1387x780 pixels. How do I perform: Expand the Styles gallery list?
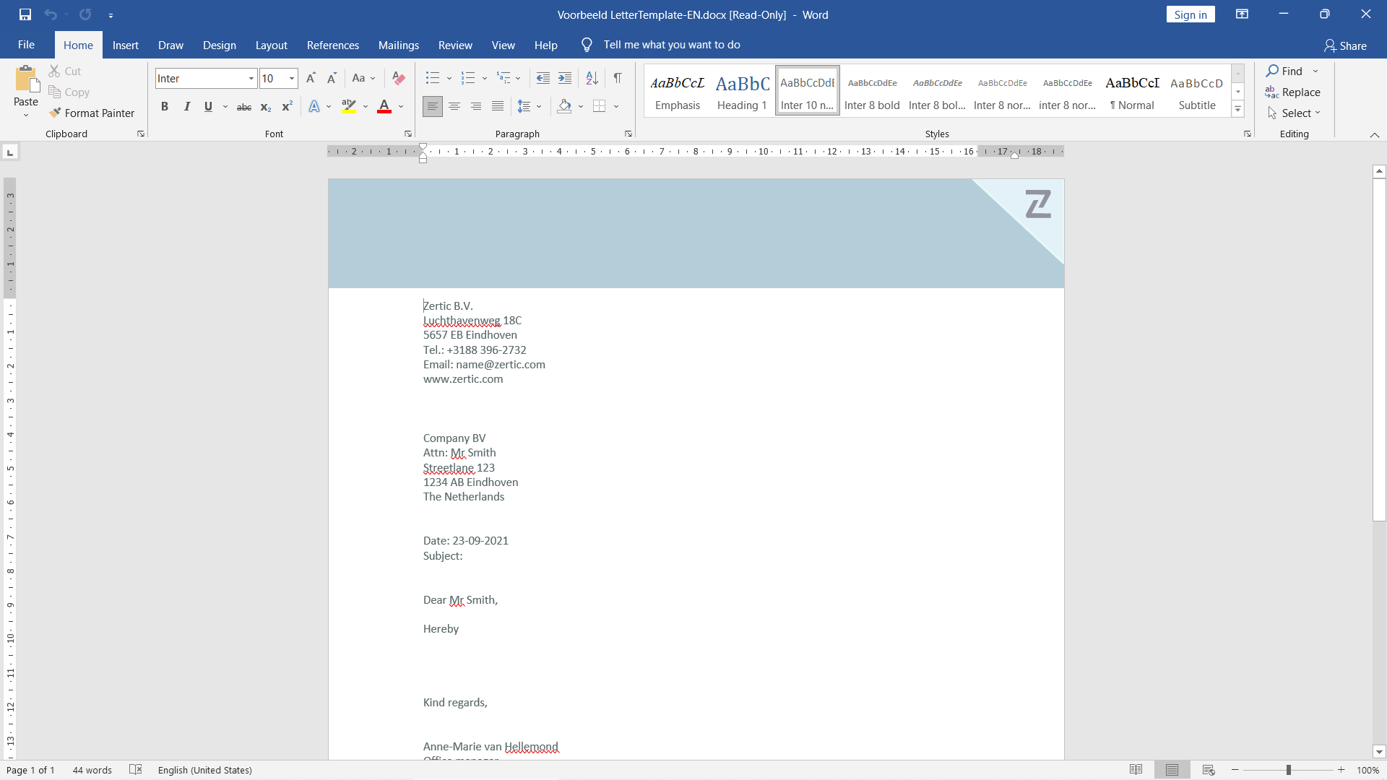click(x=1237, y=110)
